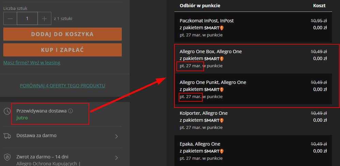This screenshot has height=166, width=340.
Task: Click the clock icon for predicted delivery
Action: (7, 111)
